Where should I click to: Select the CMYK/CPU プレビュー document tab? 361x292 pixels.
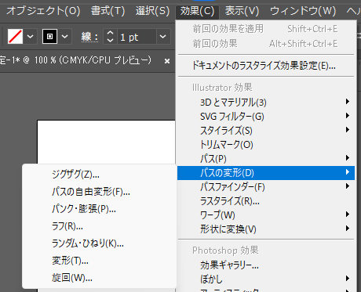(76, 60)
